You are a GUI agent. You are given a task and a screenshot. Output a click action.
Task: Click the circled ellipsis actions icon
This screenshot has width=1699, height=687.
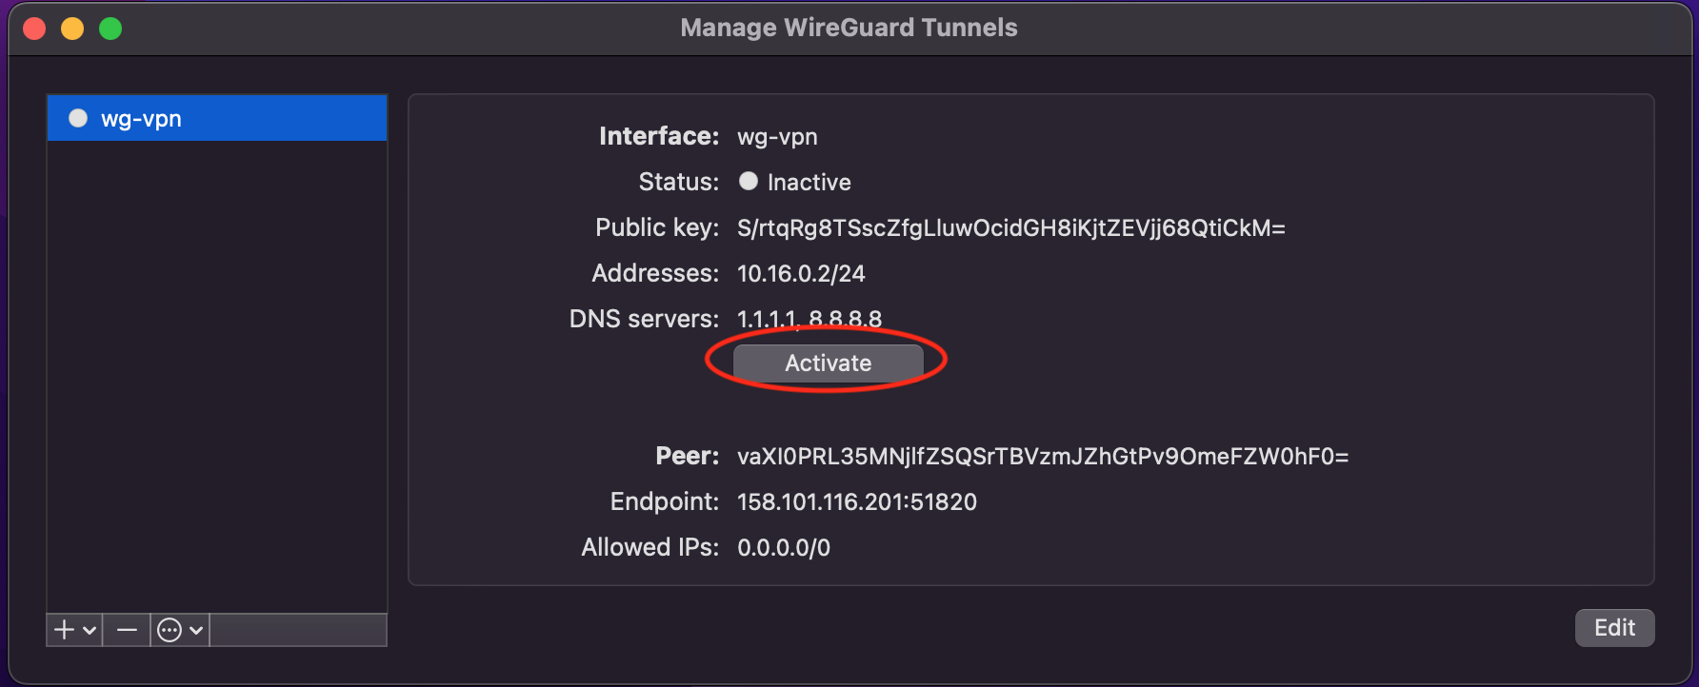coord(170,630)
